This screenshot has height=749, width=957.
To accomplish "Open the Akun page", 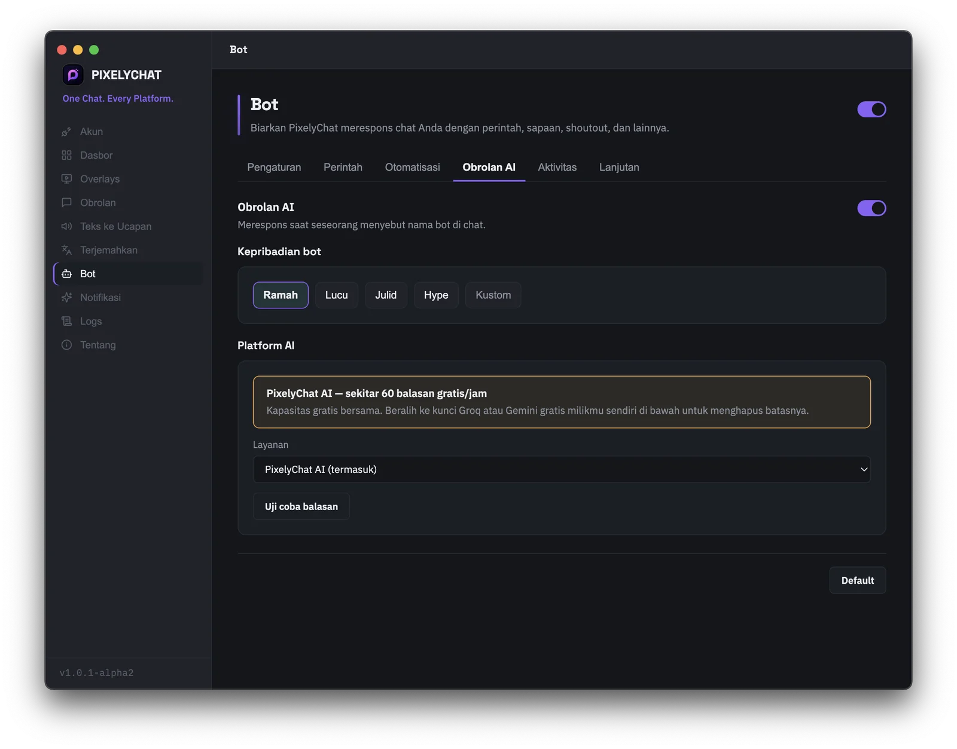I will tap(129, 132).
